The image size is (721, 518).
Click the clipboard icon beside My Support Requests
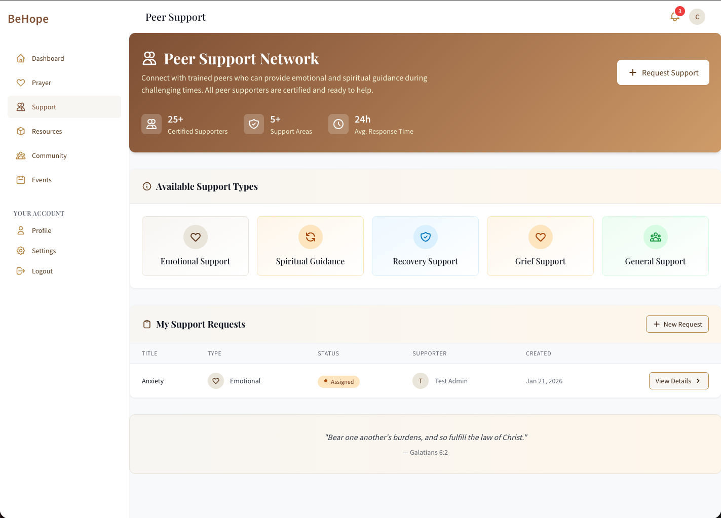pyautogui.click(x=147, y=324)
